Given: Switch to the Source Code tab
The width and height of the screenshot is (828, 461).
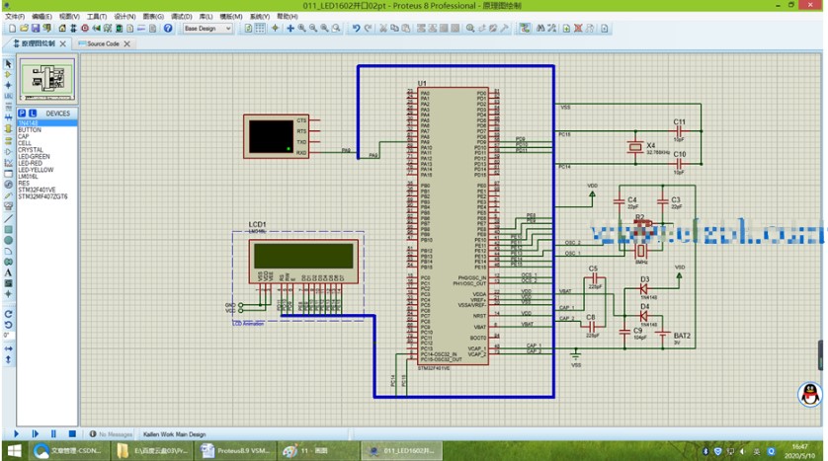Looking at the screenshot, I should click(103, 43).
